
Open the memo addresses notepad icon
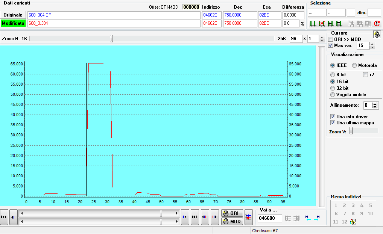[353, 222]
